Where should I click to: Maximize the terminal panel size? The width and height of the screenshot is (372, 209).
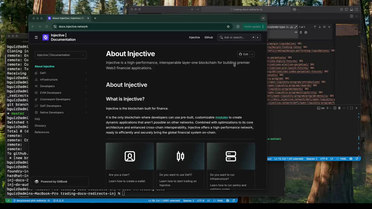click(351, 108)
